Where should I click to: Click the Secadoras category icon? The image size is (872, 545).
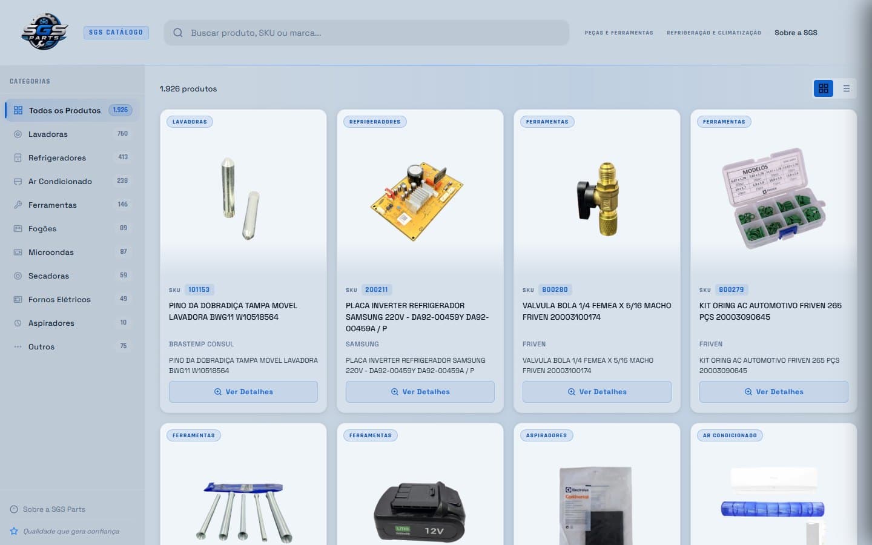click(18, 276)
